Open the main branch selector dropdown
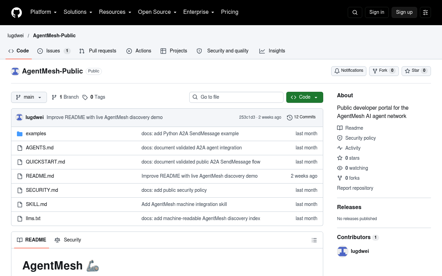 coord(29,97)
